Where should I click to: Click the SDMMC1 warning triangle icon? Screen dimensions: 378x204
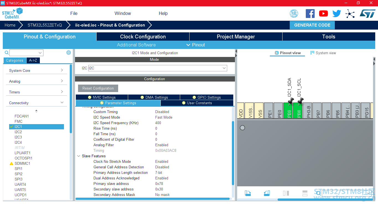click(x=11, y=163)
